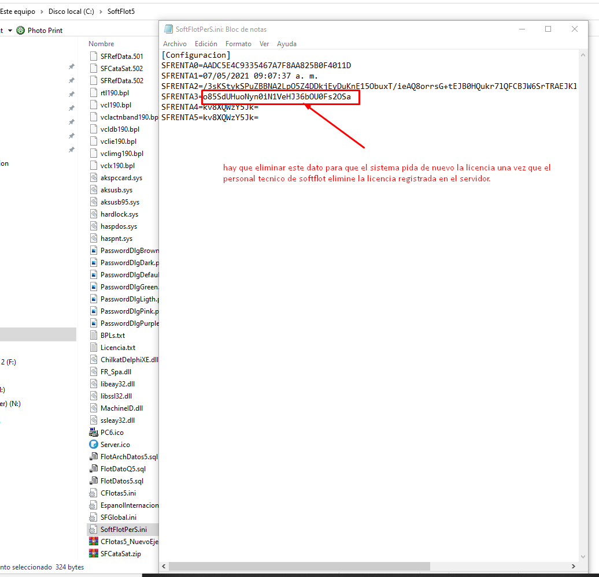Select the FR_Spa.dll file
This screenshot has width=599, height=577.
pos(116,372)
